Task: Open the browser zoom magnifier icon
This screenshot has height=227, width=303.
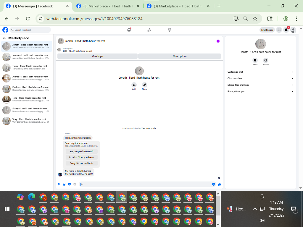Action: (245, 19)
